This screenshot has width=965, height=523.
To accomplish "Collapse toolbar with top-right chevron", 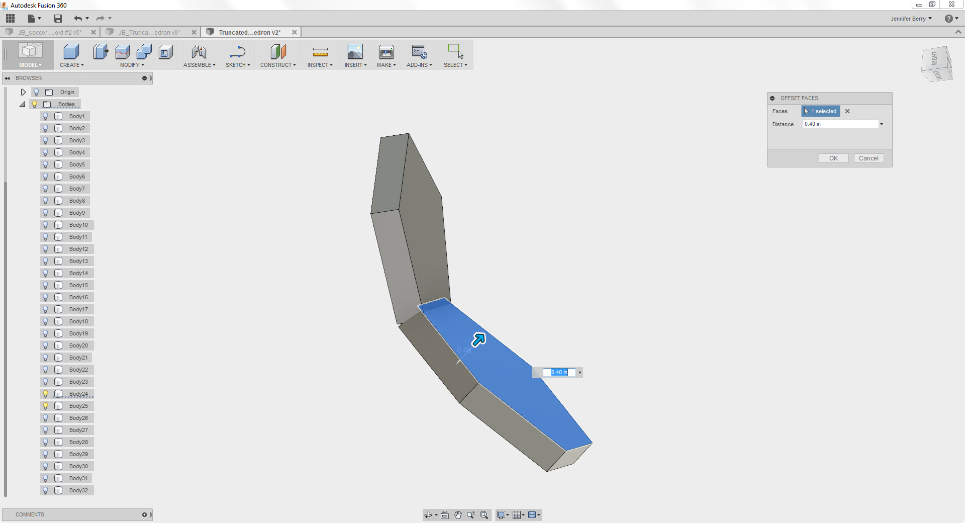I will pyautogui.click(x=958, y=32).
